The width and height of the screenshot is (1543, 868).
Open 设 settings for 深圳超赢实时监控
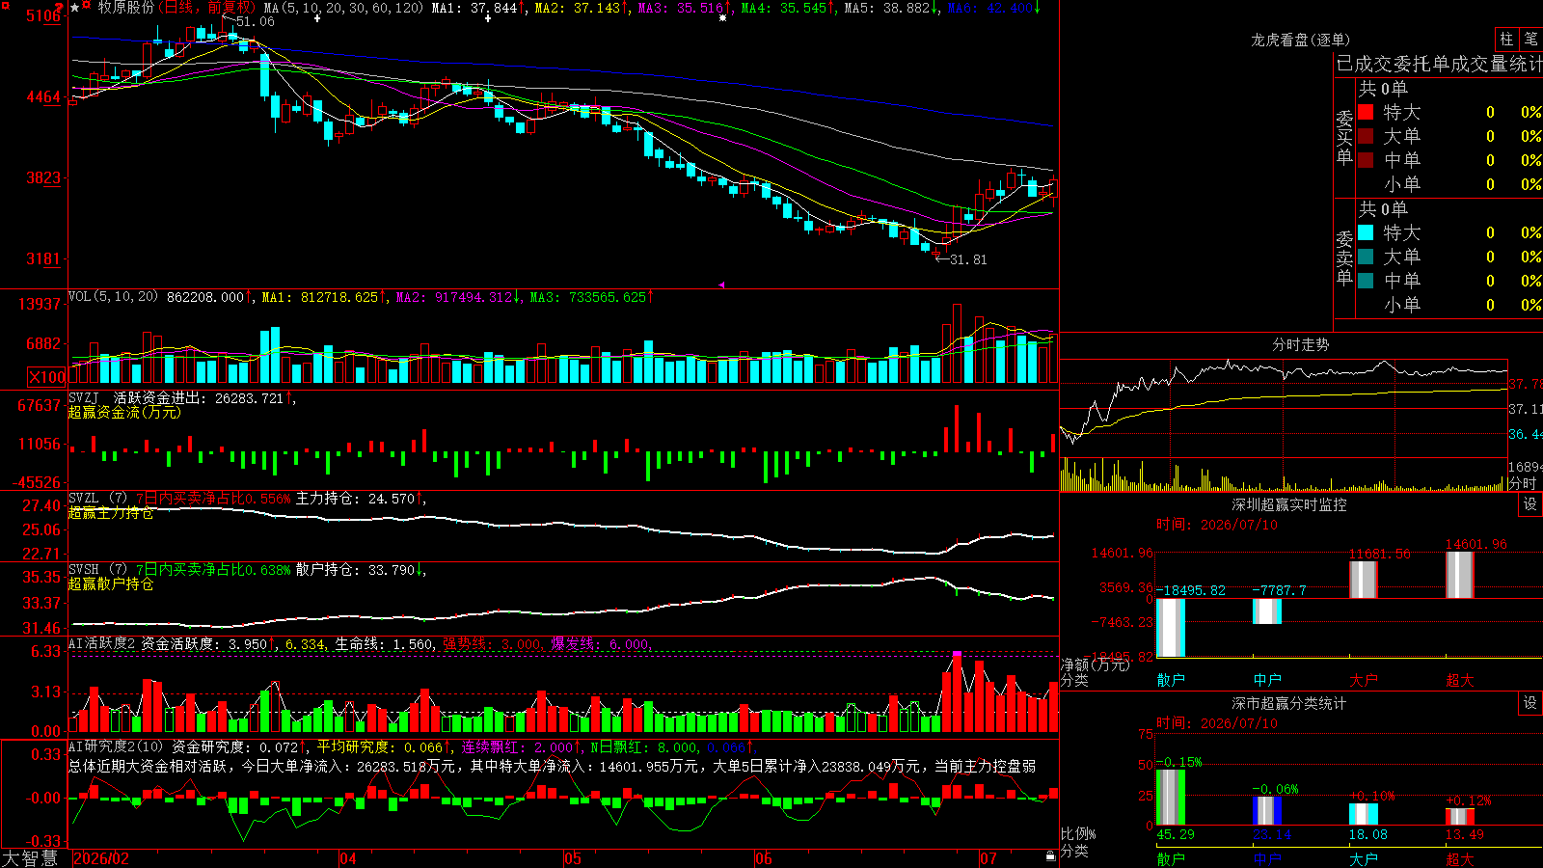pyautogui.click(x=1530, y=504)
